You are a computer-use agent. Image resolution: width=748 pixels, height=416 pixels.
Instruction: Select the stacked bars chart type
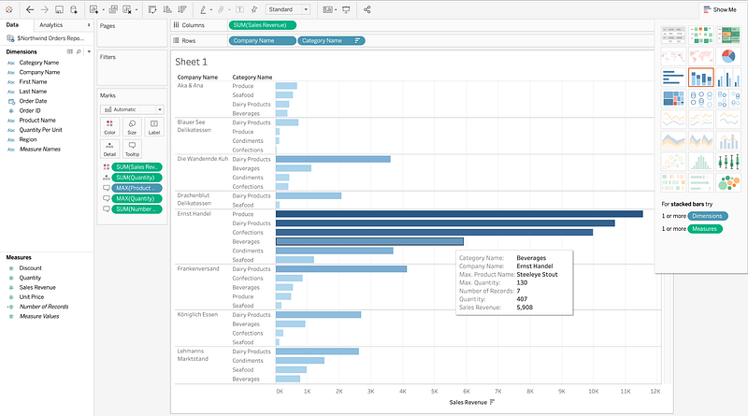click(701, 78)
